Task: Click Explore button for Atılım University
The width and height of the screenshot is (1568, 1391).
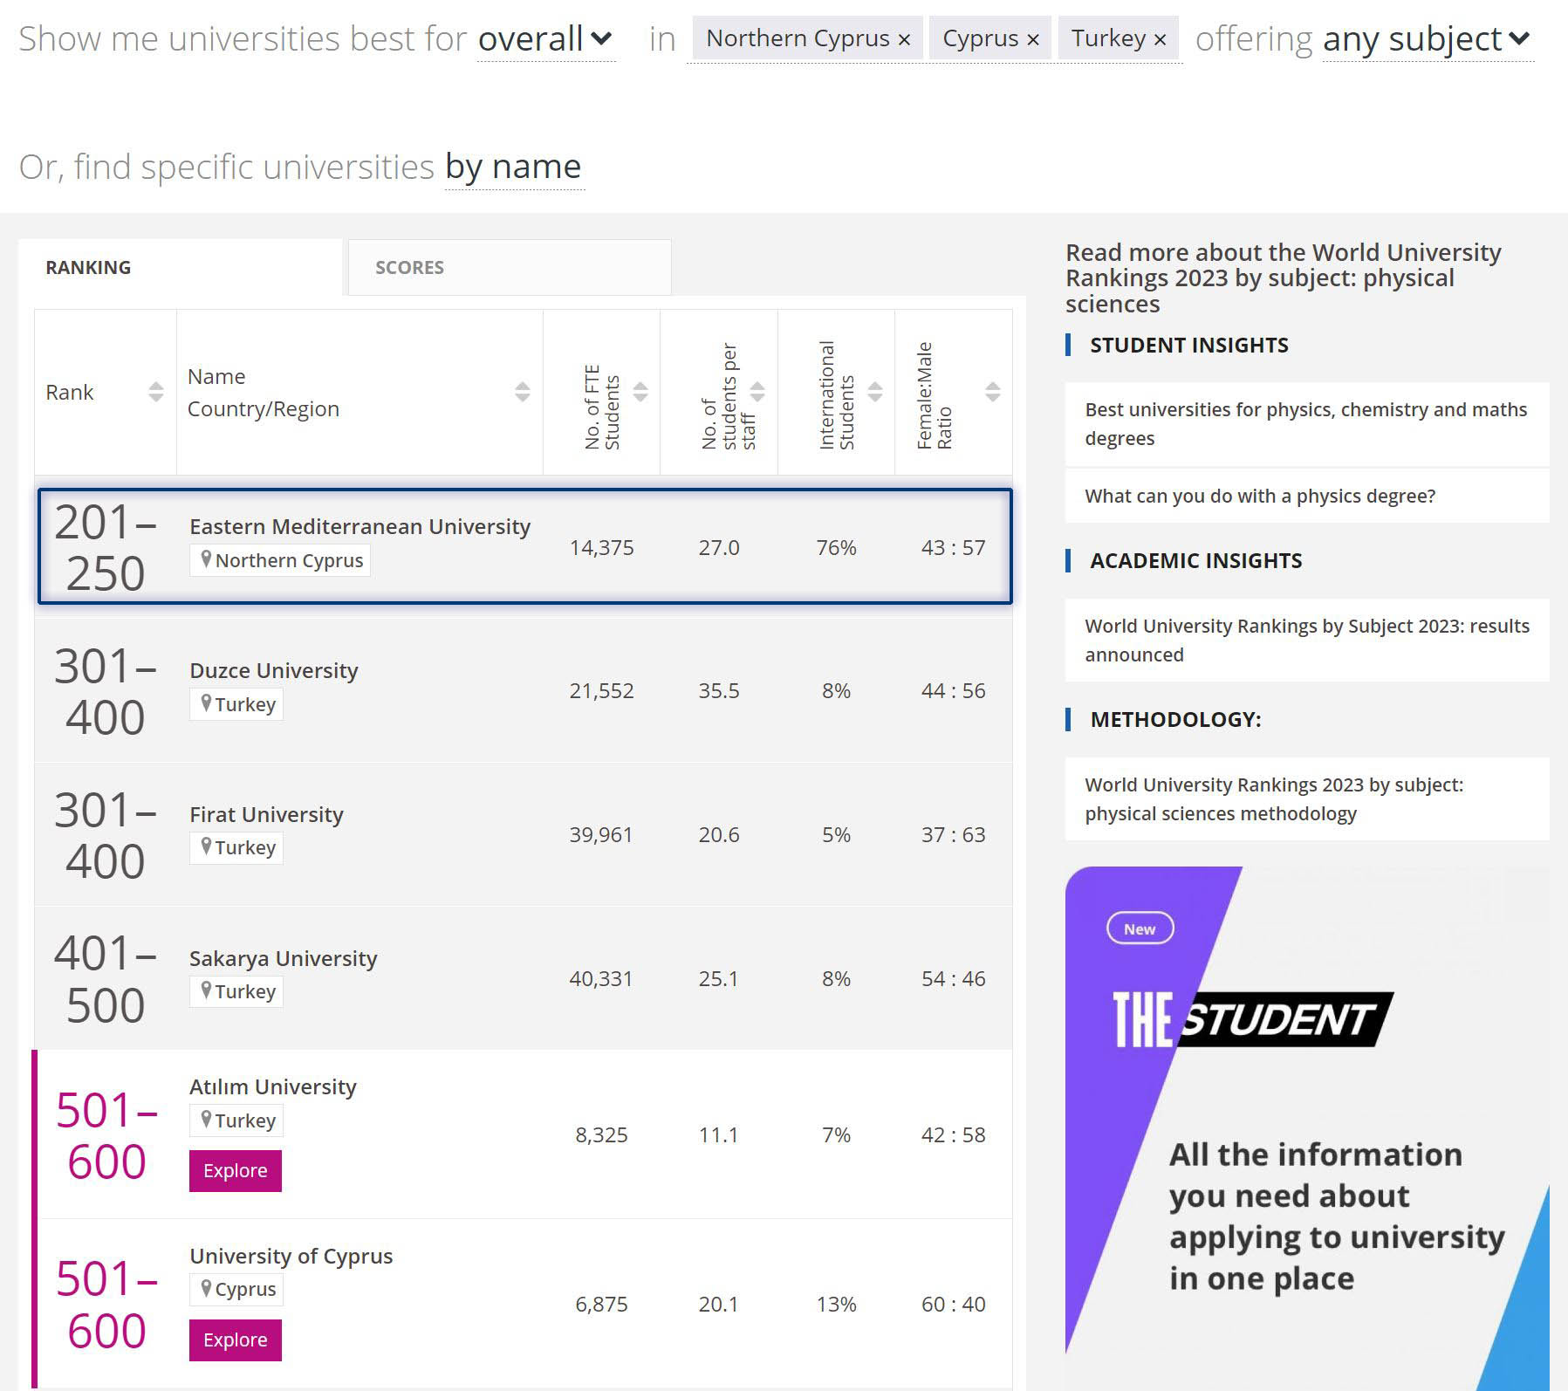Action: [235, 1170]
